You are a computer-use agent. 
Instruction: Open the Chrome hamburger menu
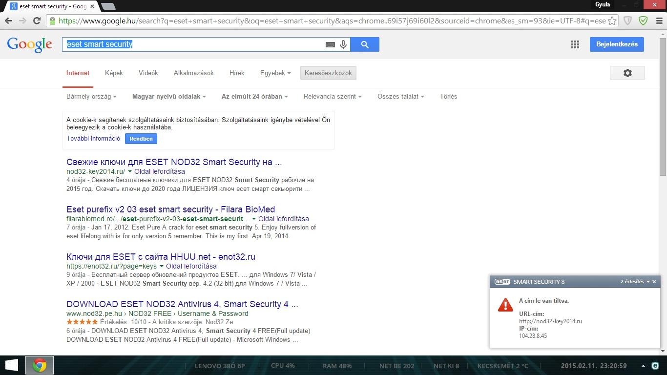[658, 21]
